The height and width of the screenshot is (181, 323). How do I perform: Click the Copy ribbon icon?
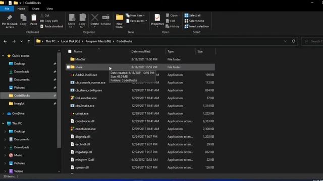coord(23,18)
